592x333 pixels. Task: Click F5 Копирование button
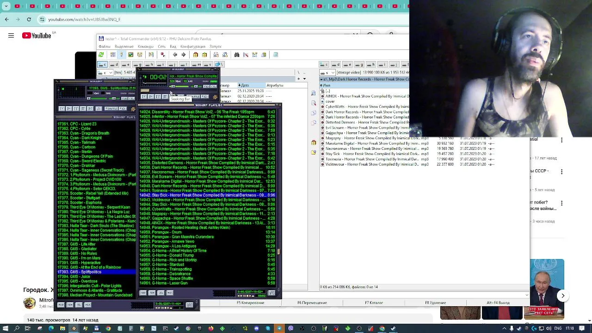[x=250, y=302]
